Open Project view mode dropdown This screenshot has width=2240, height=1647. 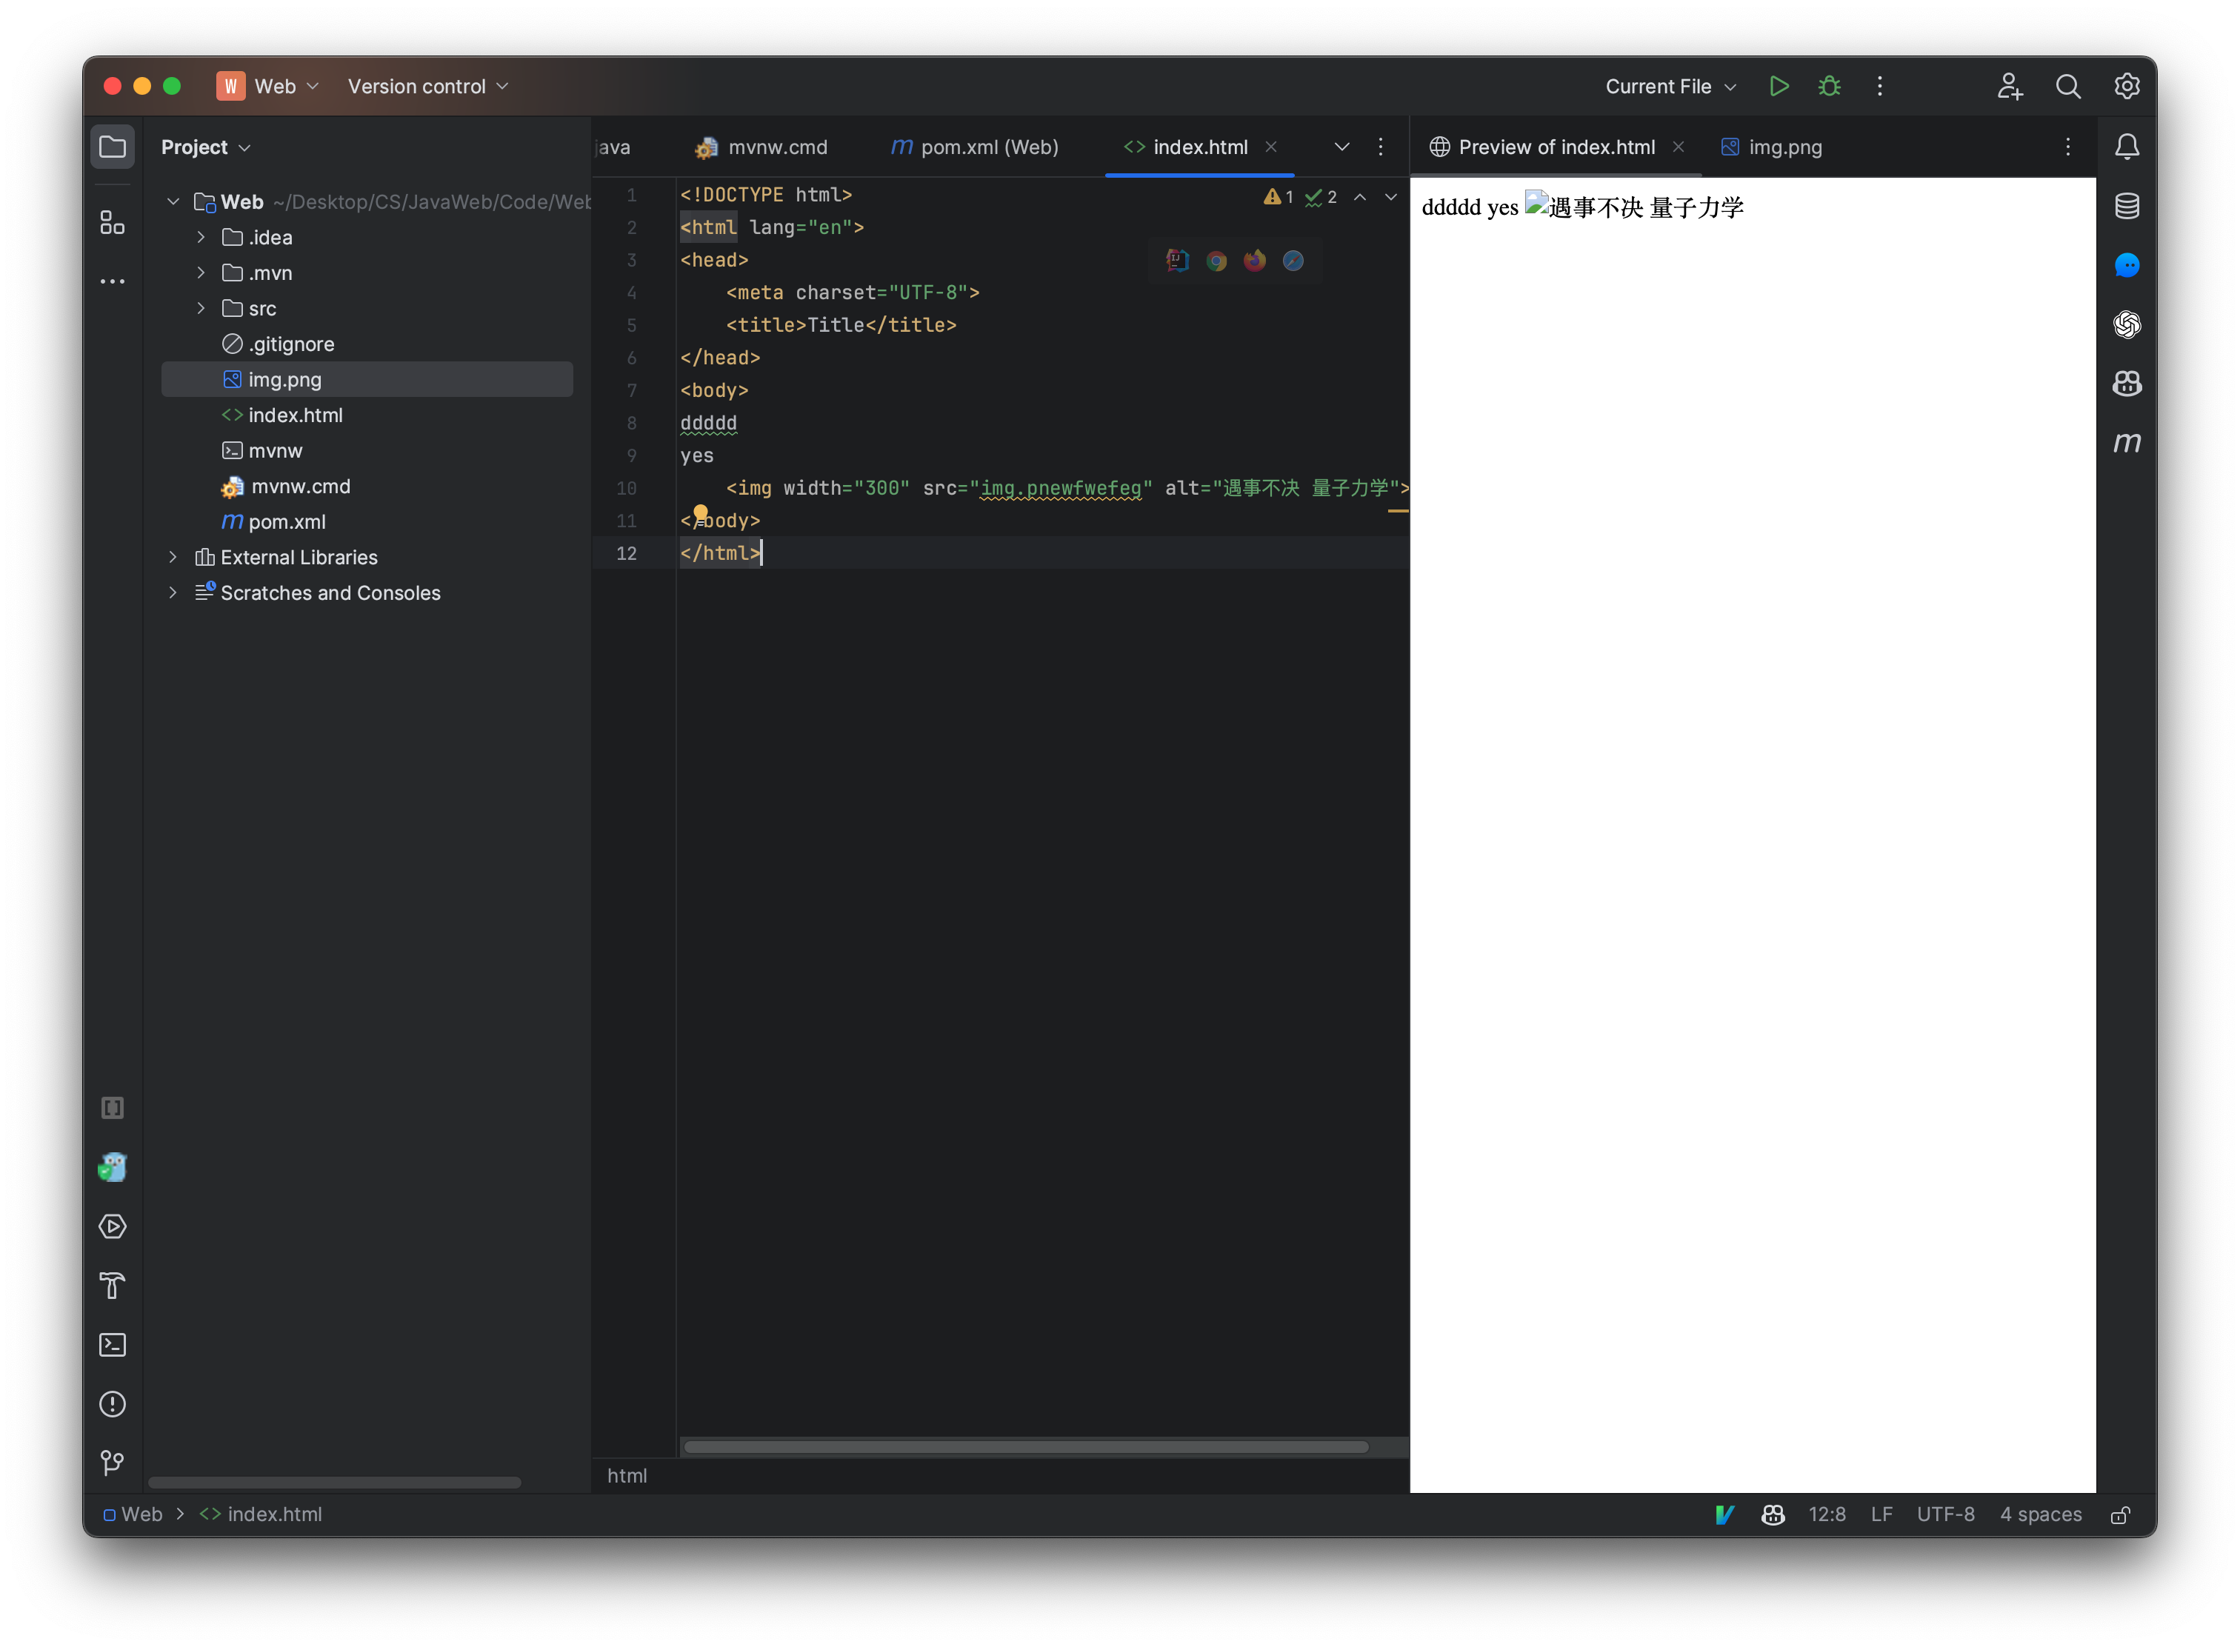205,147
